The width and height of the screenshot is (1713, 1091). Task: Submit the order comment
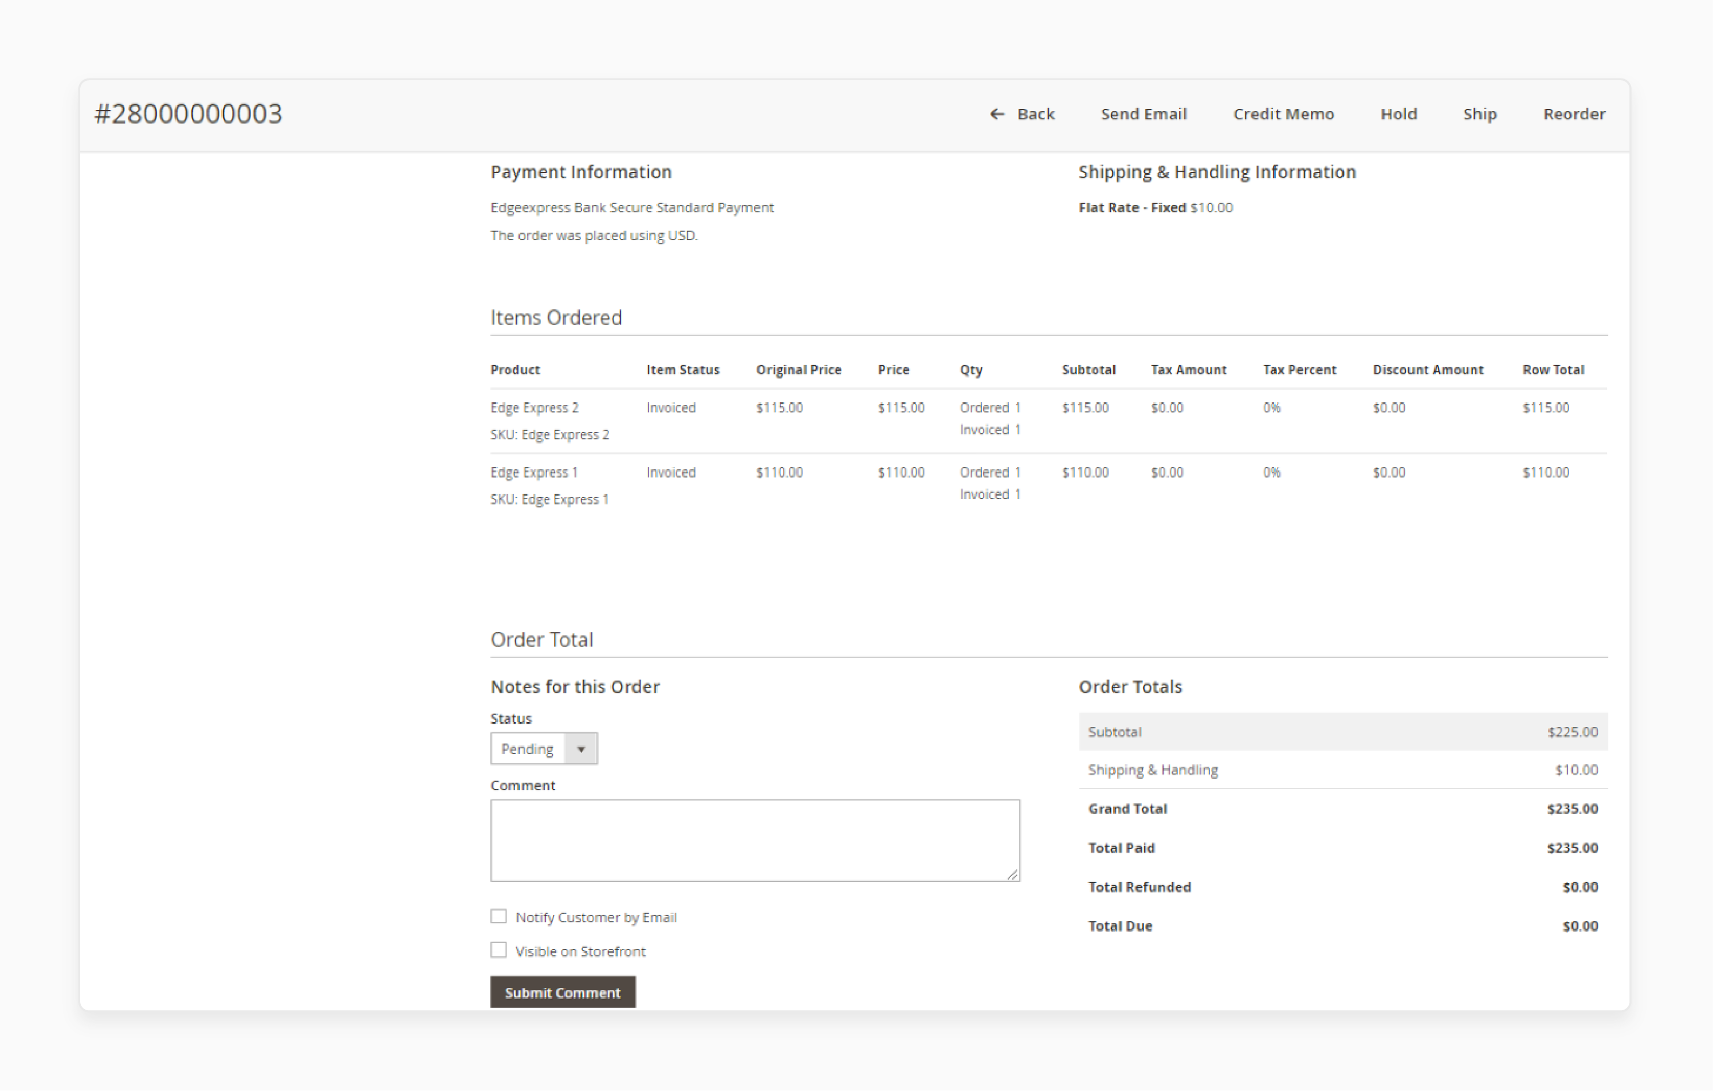tap(563, 992)
